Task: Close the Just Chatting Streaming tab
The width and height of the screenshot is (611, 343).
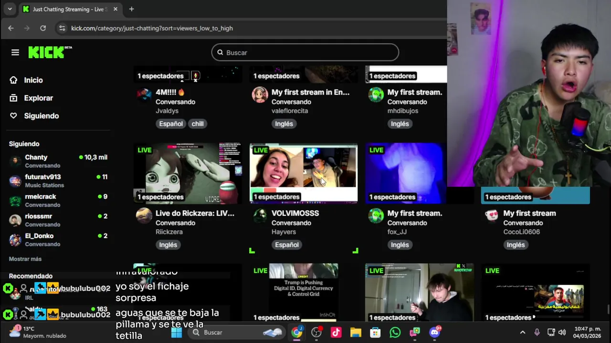Action: click(115, 9)
